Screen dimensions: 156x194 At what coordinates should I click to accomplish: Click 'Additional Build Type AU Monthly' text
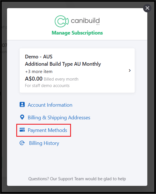pyautogui.click(x=63, y=64)
